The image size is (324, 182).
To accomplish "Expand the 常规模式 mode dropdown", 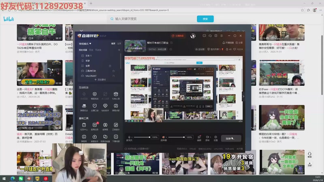I will (x=85, y=44).
